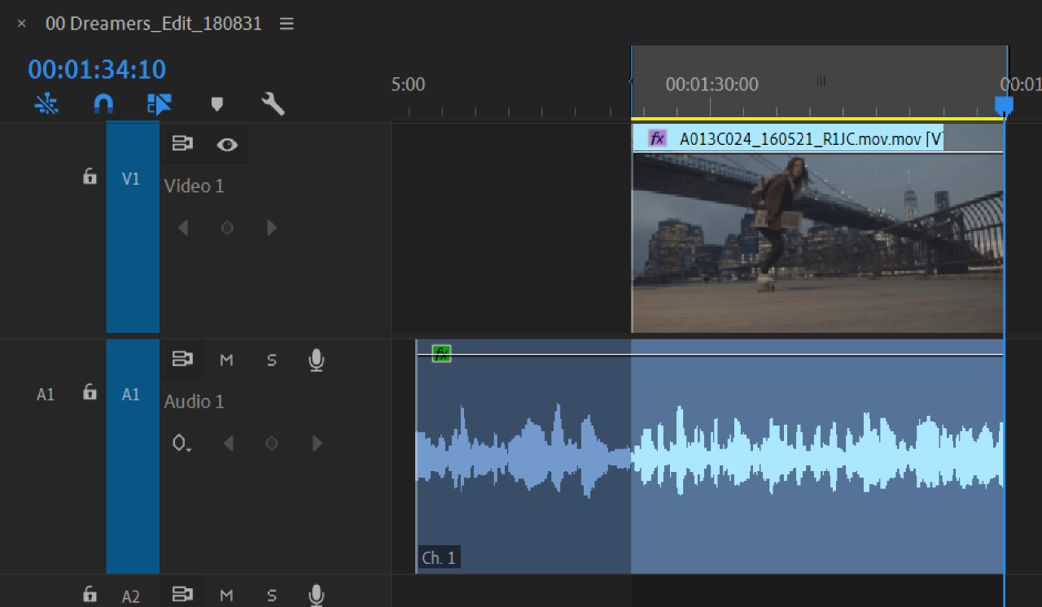1042x607 pixels.
Task: Toggle sync lock on Video 1 track
Action: coord(182,144)
